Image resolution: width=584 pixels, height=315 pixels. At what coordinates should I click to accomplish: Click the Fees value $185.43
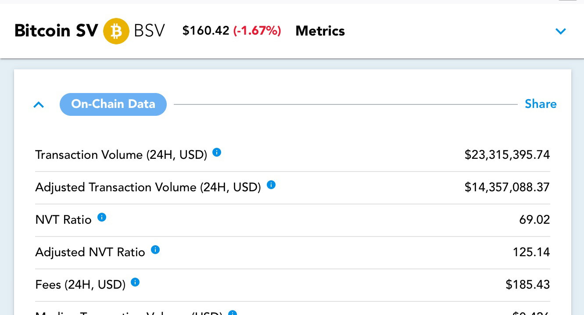point(528,284)
